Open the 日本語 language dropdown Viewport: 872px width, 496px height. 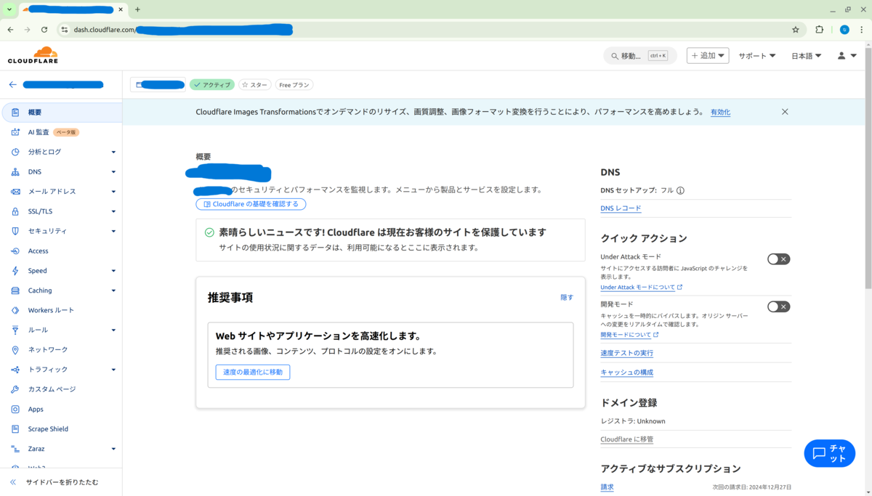click(x=806, y=56)
